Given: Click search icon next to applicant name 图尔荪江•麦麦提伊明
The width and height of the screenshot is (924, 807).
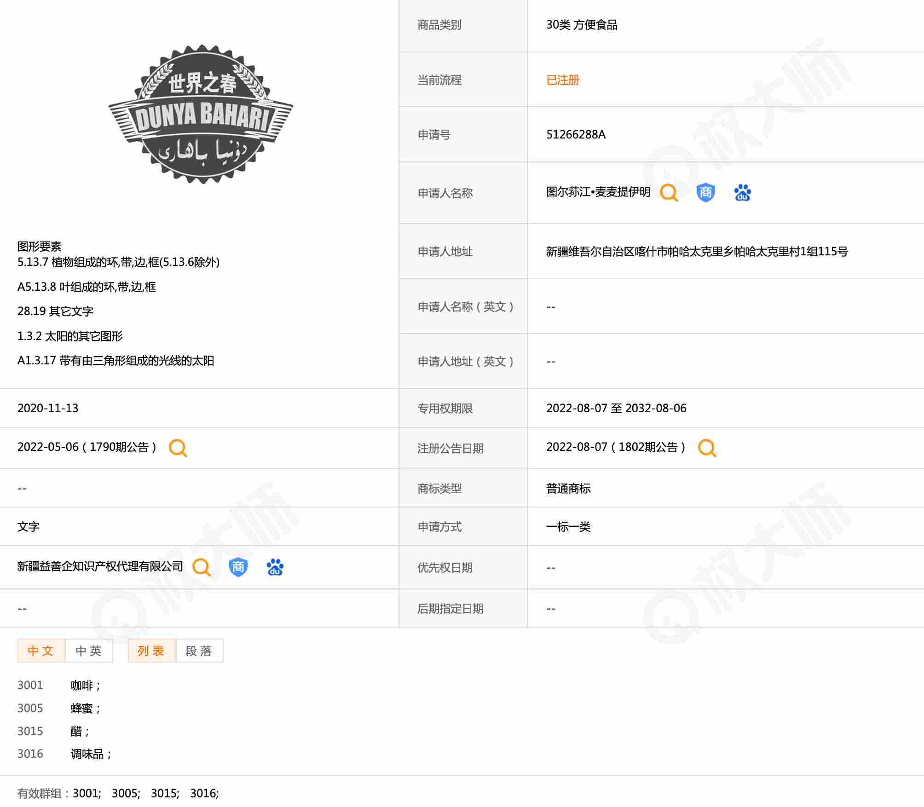Looking at the screenshot, I should [x=669, y=193].
